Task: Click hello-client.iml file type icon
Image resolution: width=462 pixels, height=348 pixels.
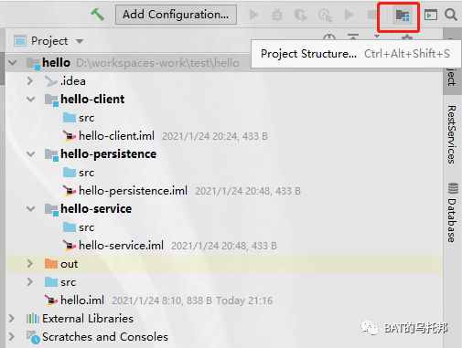Action: coord(70,136)
